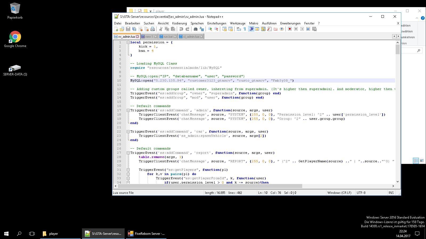426x239 pixels.
Task: Open the Sprachen menu
Action: [x=197, y=23]
